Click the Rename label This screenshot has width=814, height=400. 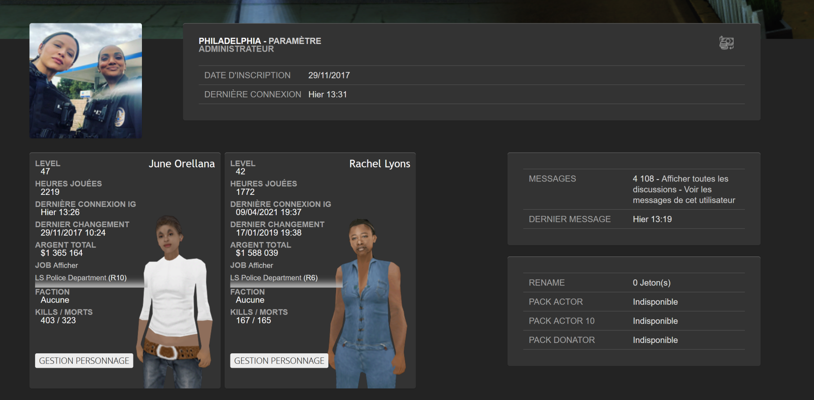(x=547, y=283)
